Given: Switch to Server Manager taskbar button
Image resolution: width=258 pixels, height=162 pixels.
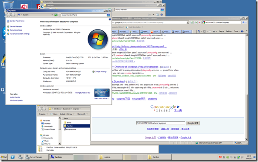Looking at the screenshot, I should [x=37, y=157].
